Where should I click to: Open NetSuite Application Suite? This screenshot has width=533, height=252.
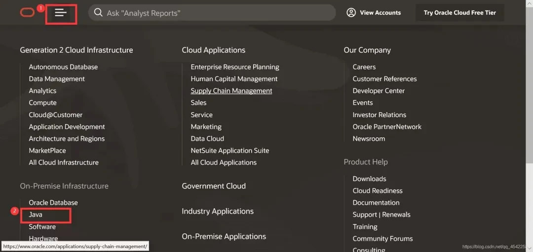(x=230, y=150)
